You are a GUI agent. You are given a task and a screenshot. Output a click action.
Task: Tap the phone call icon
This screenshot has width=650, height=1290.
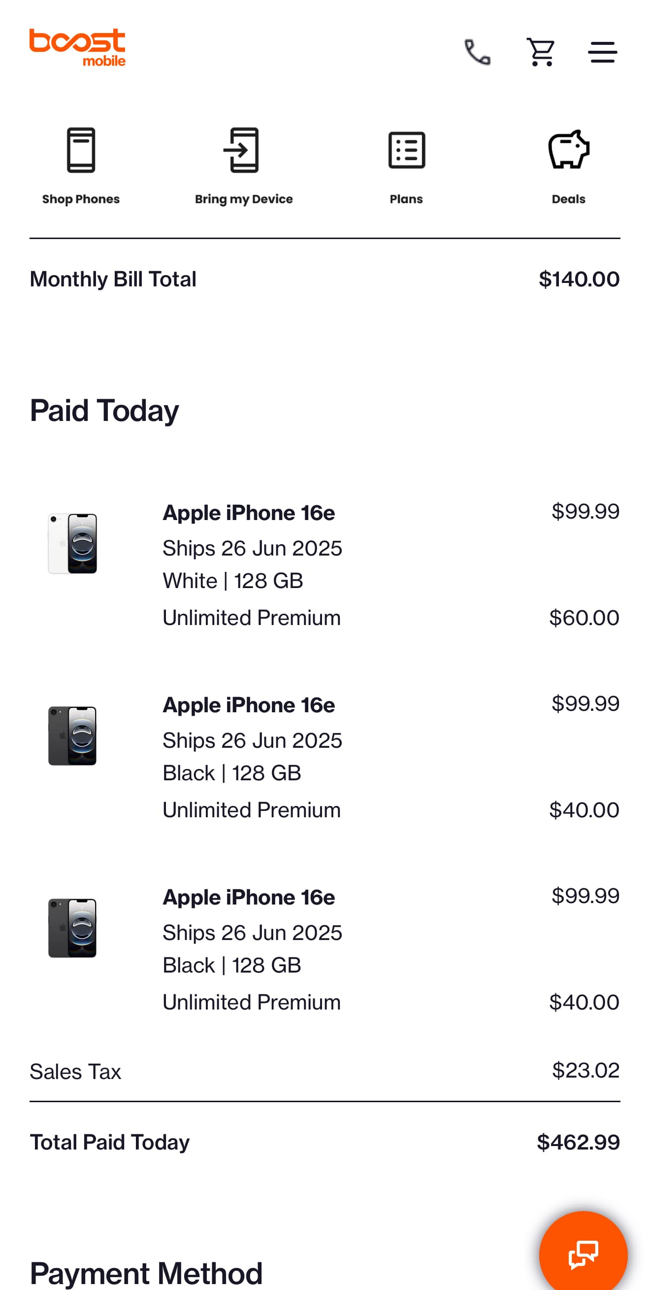pos(477,52)
